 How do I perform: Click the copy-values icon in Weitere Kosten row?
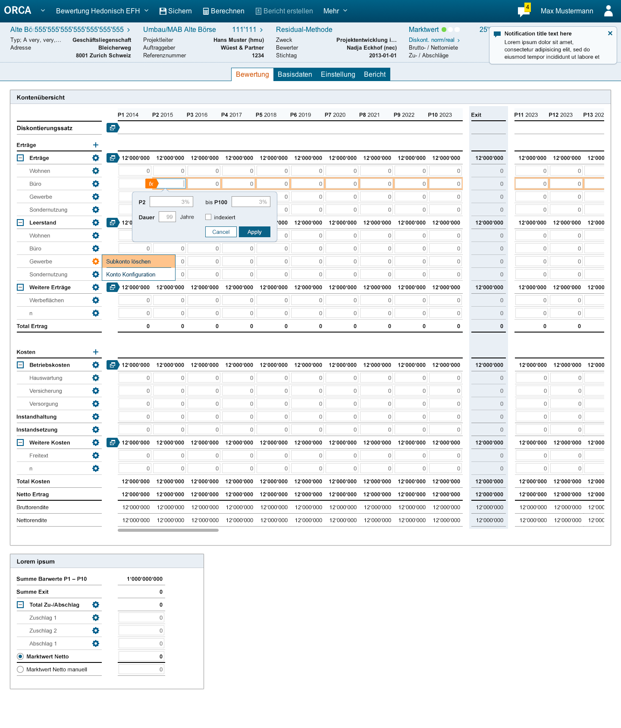[113, 442]
